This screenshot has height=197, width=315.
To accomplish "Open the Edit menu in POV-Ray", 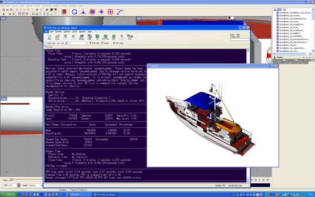I will pyautogui.click(x=52, y=32).
